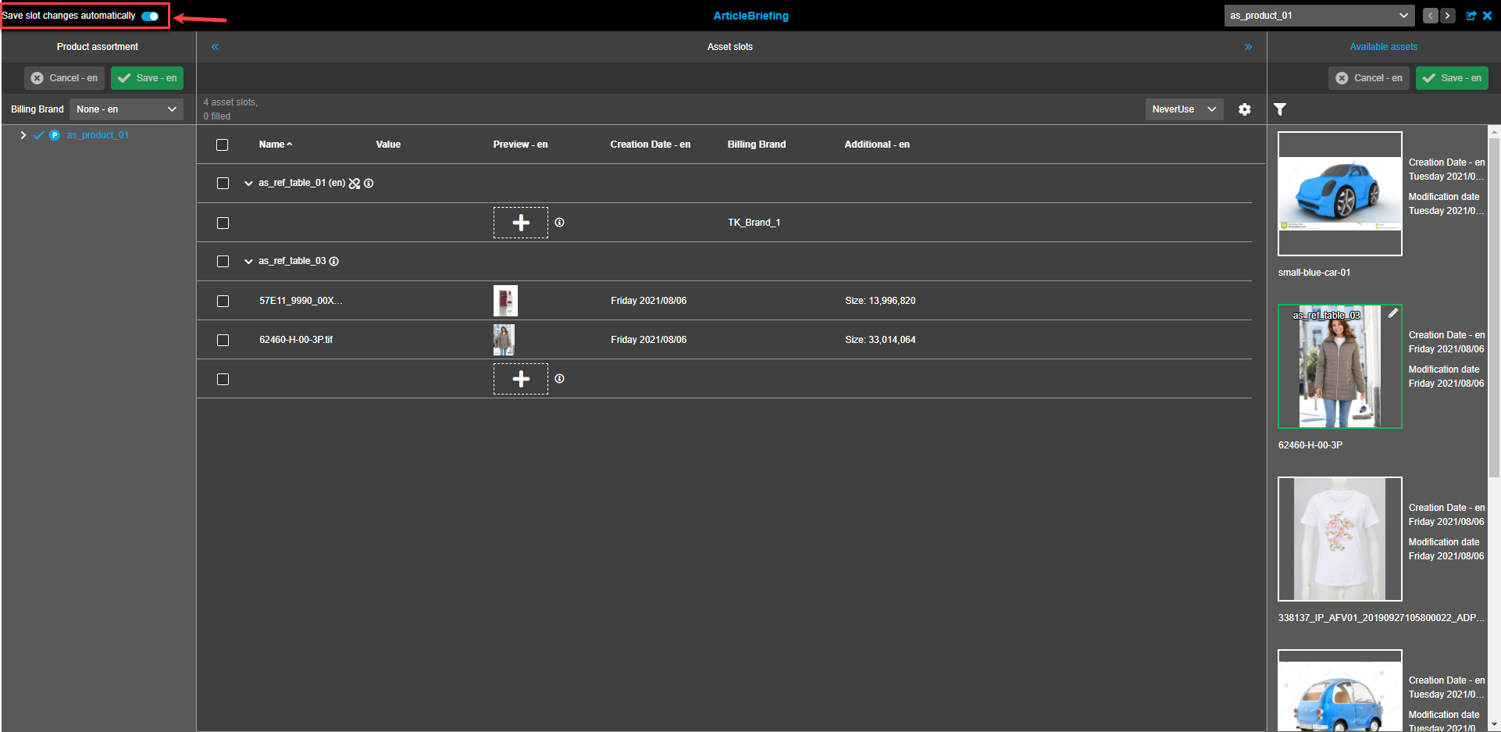Screen dimensions: 1501x732
Task: Click the share/export icon in the top bar
Action: [1471, 15]
